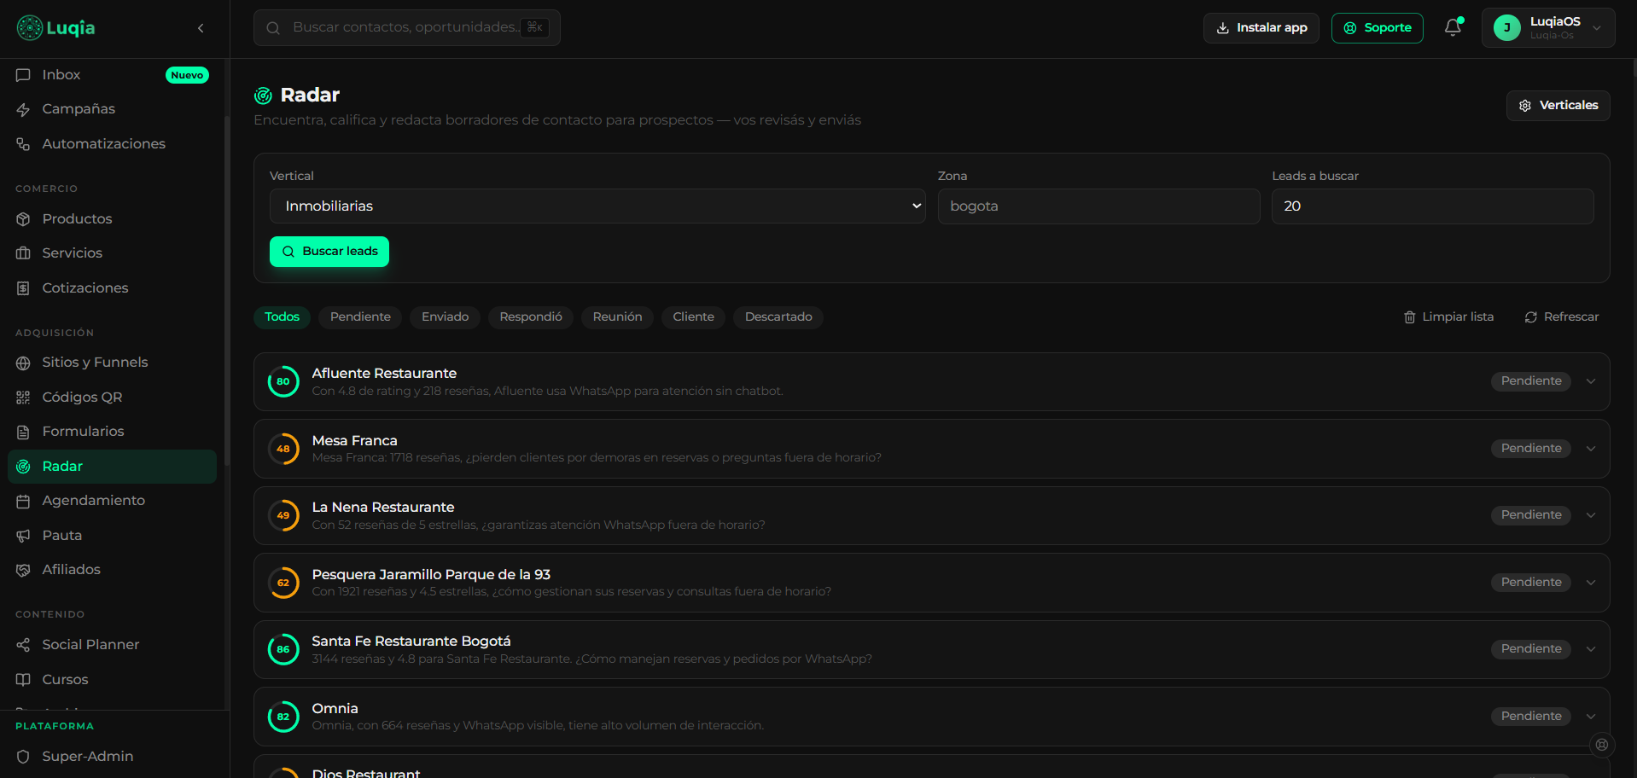
Task: Click score 82 badge for Omnia
Action: coord(283,717)
